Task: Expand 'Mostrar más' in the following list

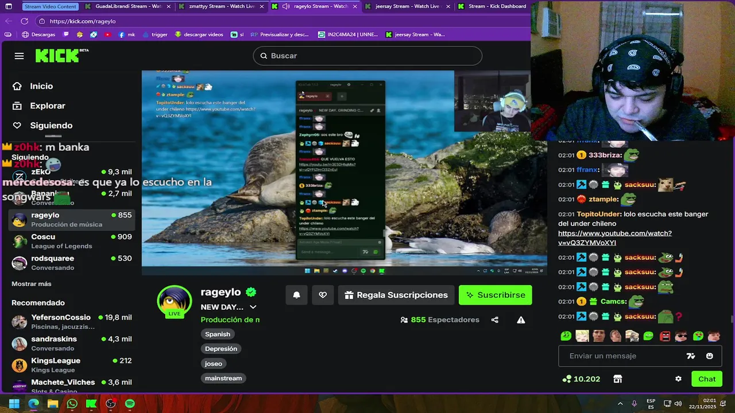Action: [x=32, y=284]
